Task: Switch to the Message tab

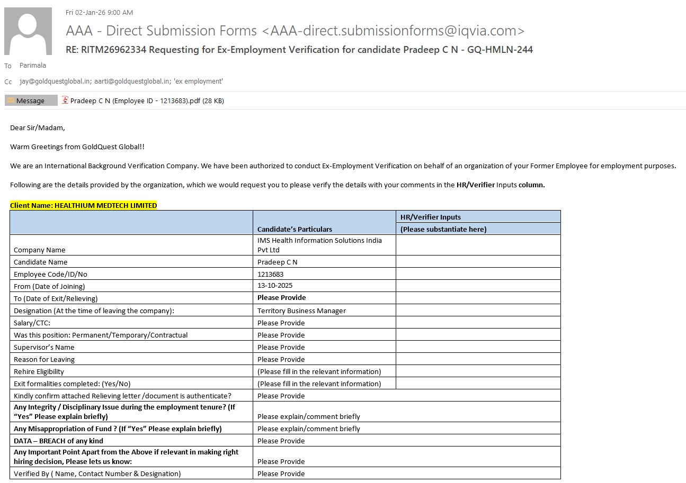Action: pos(31,101)
